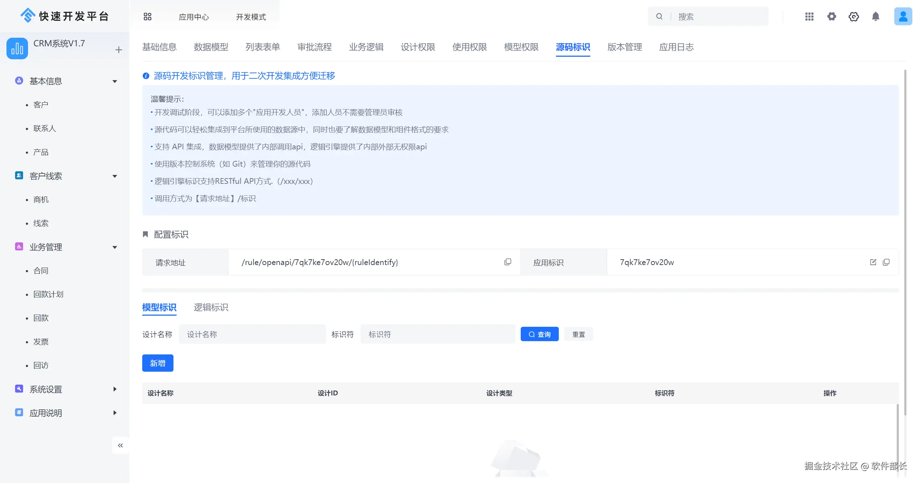Open the nine-dot apps grid icon
Image resolution: width=919 pixels, height=483 pixels.
pyautogui.click(x=809, y=17)
